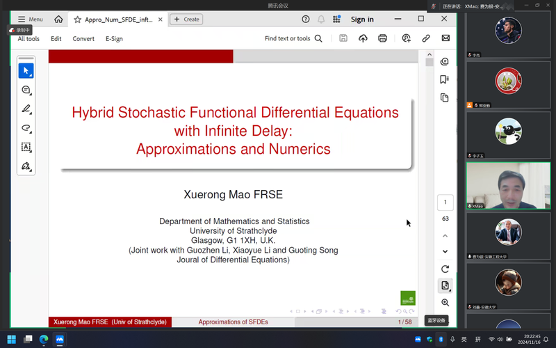This screenshot has width=556, height=348.
Task: Go to next page with down chevron
Action: coord(445,251)
